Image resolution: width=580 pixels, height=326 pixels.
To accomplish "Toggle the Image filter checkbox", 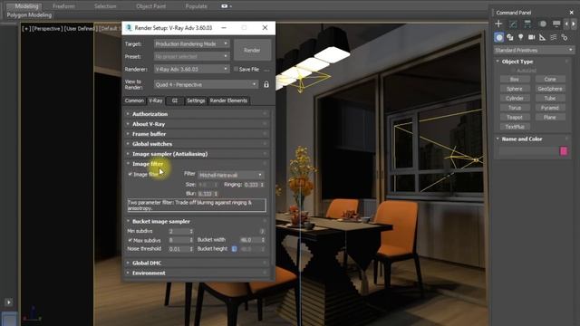I will (x=130, y=174).
